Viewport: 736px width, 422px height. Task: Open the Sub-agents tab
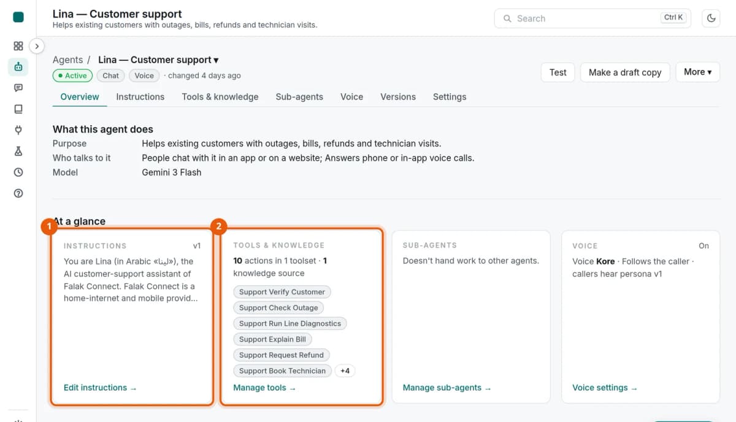(299, 97)
